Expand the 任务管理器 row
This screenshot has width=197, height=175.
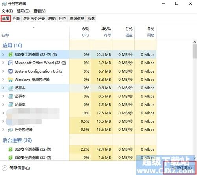point(3,130)
